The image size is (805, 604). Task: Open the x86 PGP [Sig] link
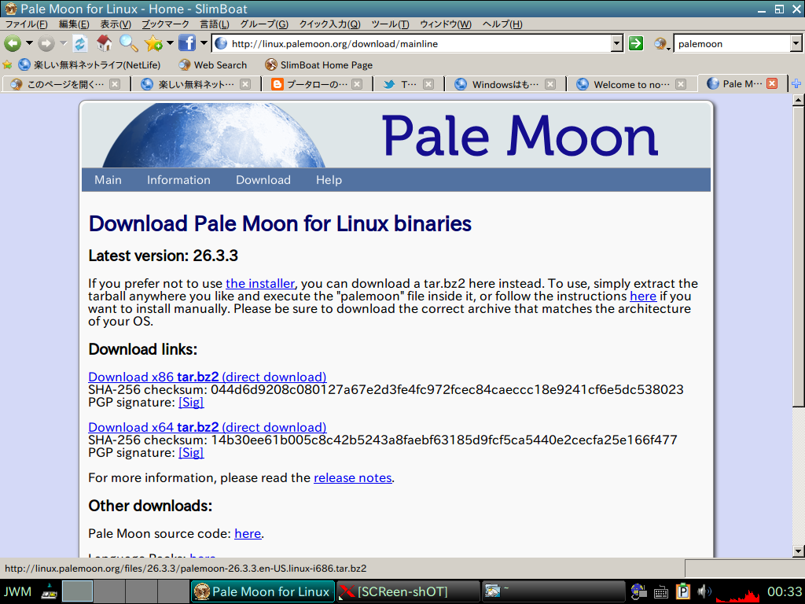coord(191,402)
